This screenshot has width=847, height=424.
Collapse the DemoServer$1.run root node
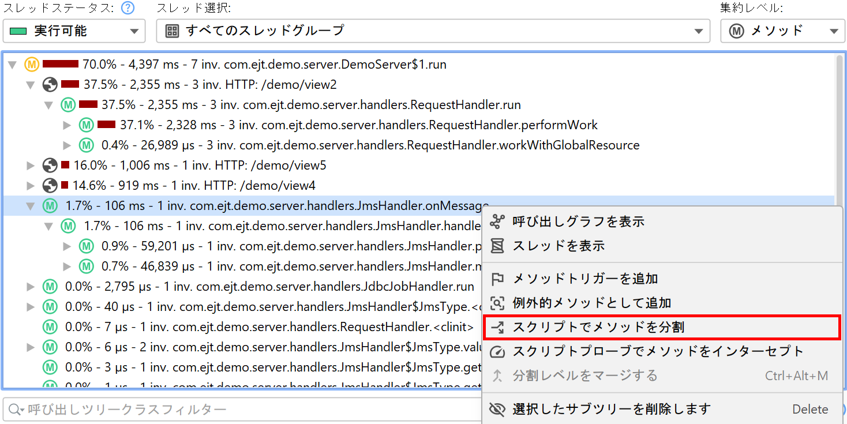pos(12,65)
